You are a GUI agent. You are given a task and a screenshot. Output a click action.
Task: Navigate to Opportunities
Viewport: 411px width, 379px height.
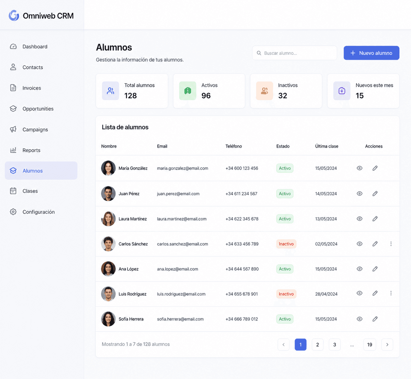pos(41,109)
